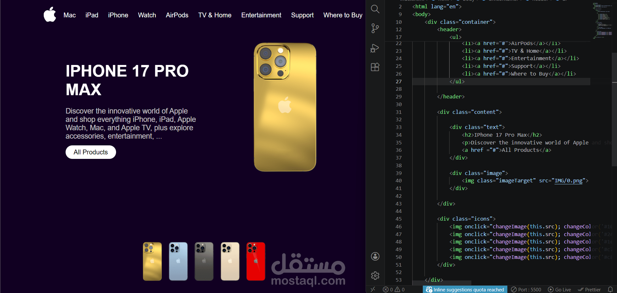Click the Where to Buy list item code line
The width and height of the screenshot is (617, 293).
coord(519,74)
